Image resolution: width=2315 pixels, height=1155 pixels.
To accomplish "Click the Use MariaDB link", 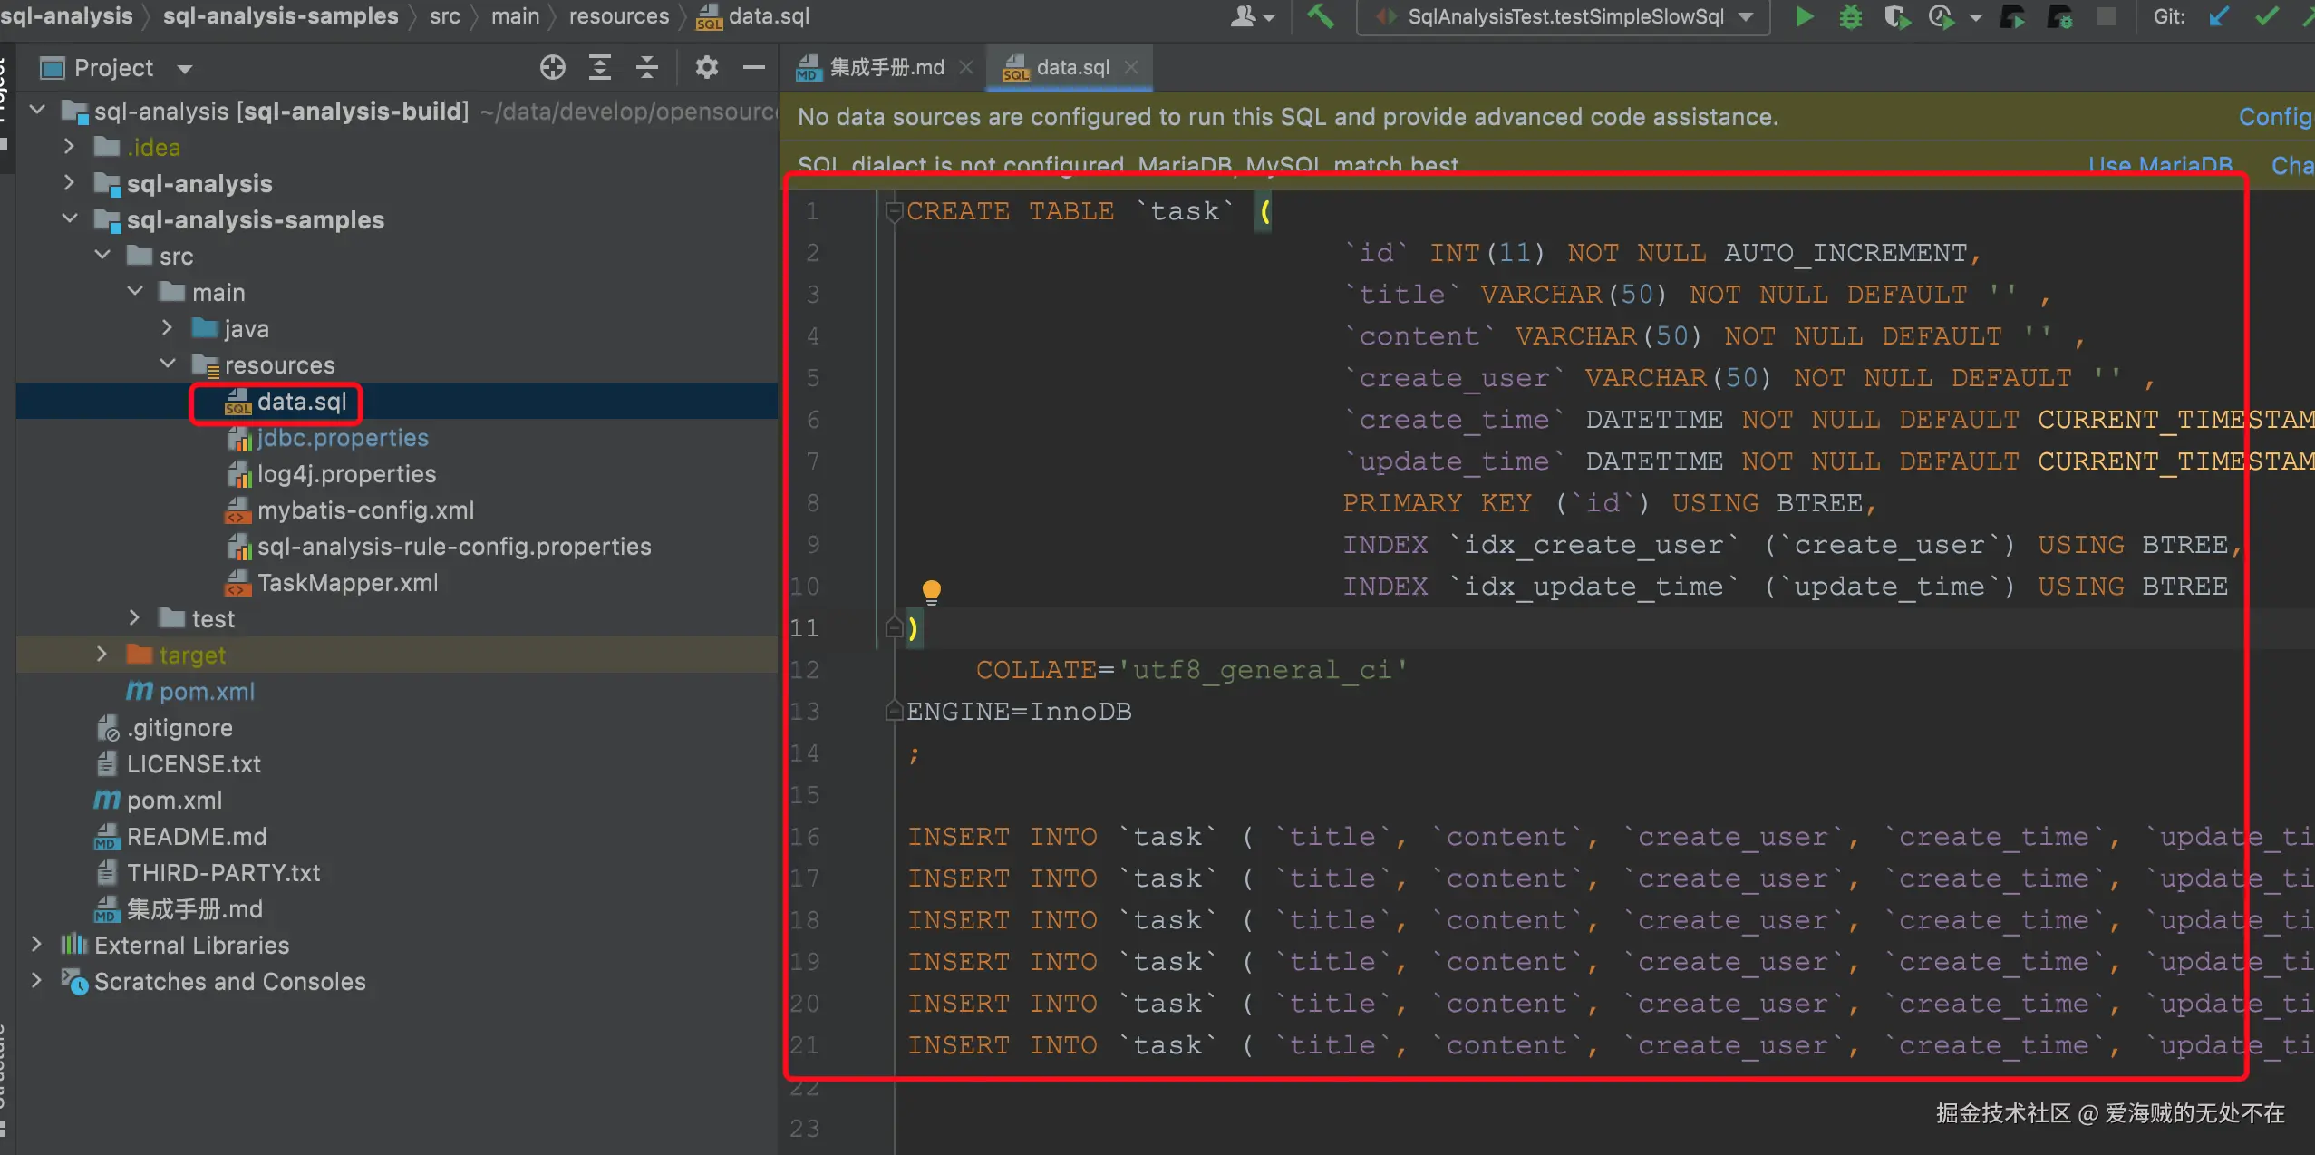I will [x=2160, y=166].
